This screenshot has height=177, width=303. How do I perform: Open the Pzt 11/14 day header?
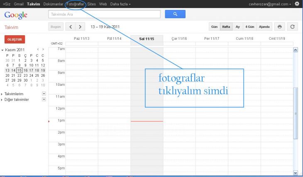114,39
